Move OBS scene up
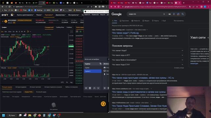 pos(94,88)
